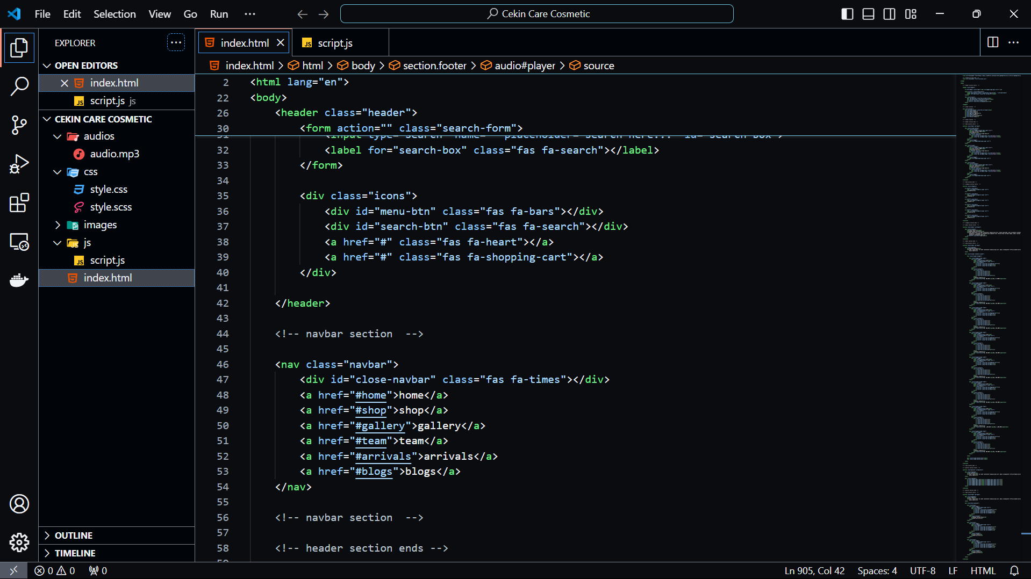Change end of line sequence LF
The height and width of the screenshot is (579, 1031).
(x=953, y=570)
